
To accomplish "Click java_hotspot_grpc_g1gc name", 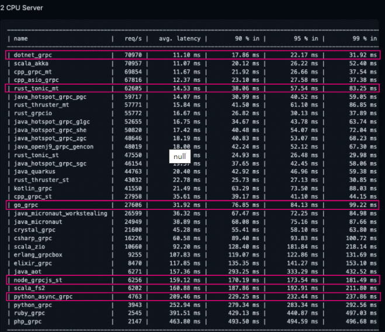I will coord(52,122).
